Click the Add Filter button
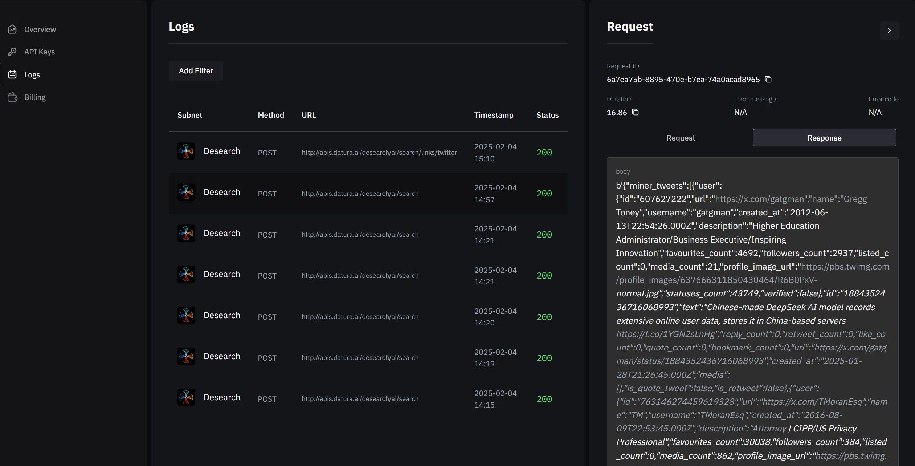 click(196, 71)
